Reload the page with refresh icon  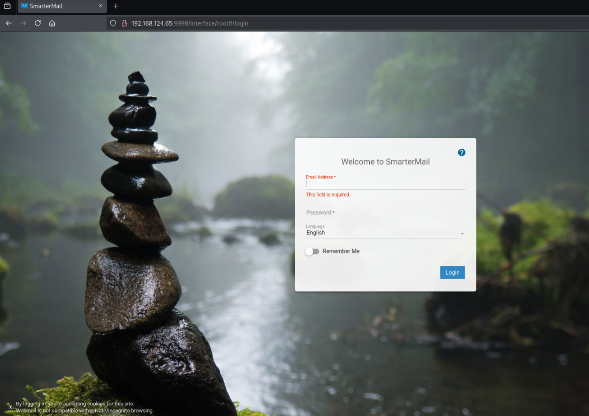(38, 23)
